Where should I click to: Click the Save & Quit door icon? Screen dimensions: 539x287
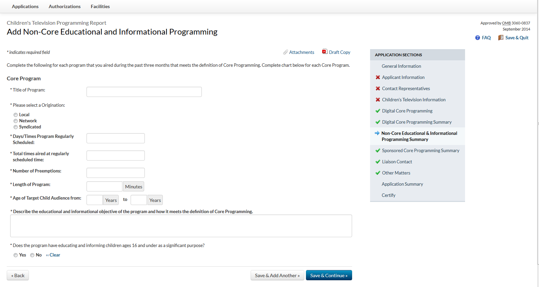click(x=501, y=38)
